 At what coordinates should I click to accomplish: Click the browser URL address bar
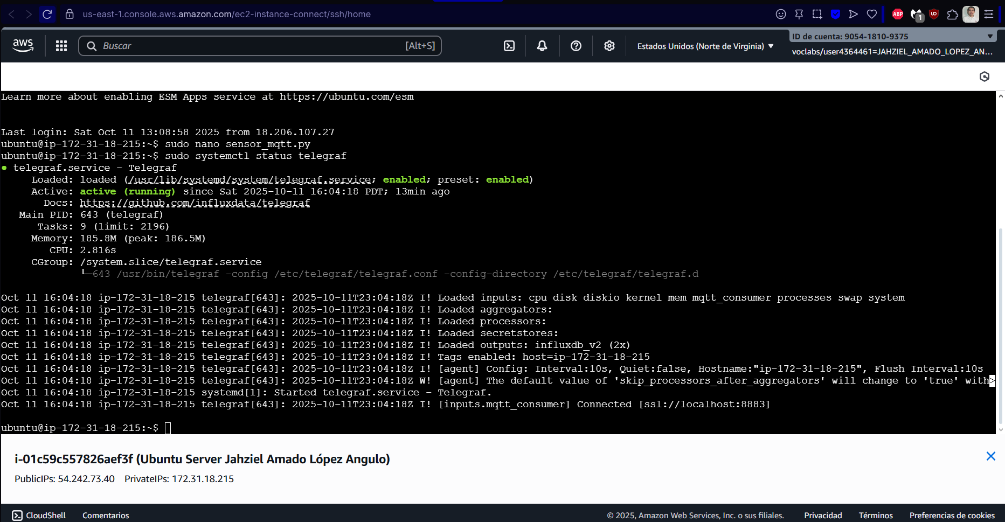click(226, 14)
